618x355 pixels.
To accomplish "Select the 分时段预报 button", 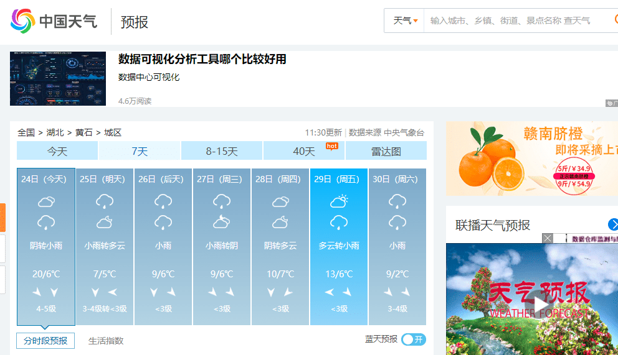I will tap(45, 341).
